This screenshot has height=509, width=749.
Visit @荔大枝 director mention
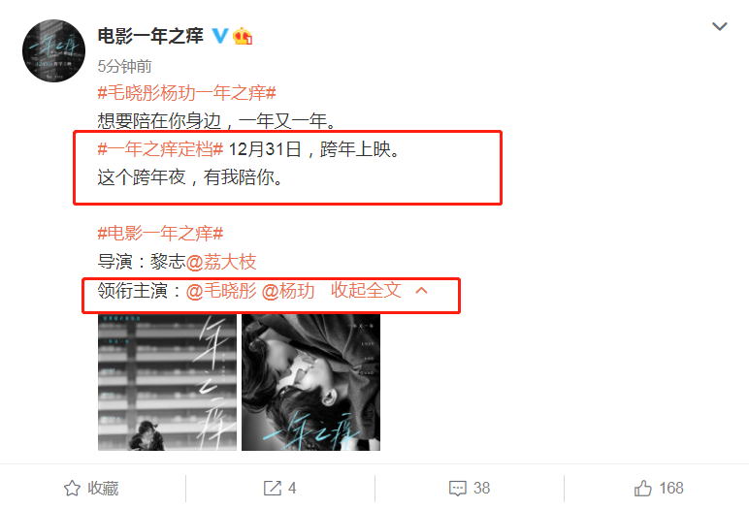[221, 262]
